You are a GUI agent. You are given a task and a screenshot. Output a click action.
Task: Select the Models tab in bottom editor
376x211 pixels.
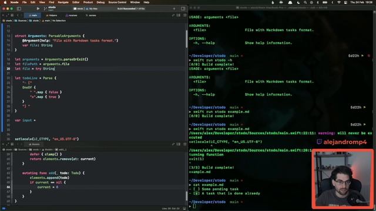(x=34, y=144)
